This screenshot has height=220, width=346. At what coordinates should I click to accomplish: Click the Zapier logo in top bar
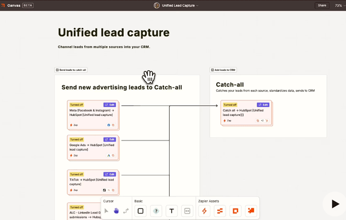3,5
